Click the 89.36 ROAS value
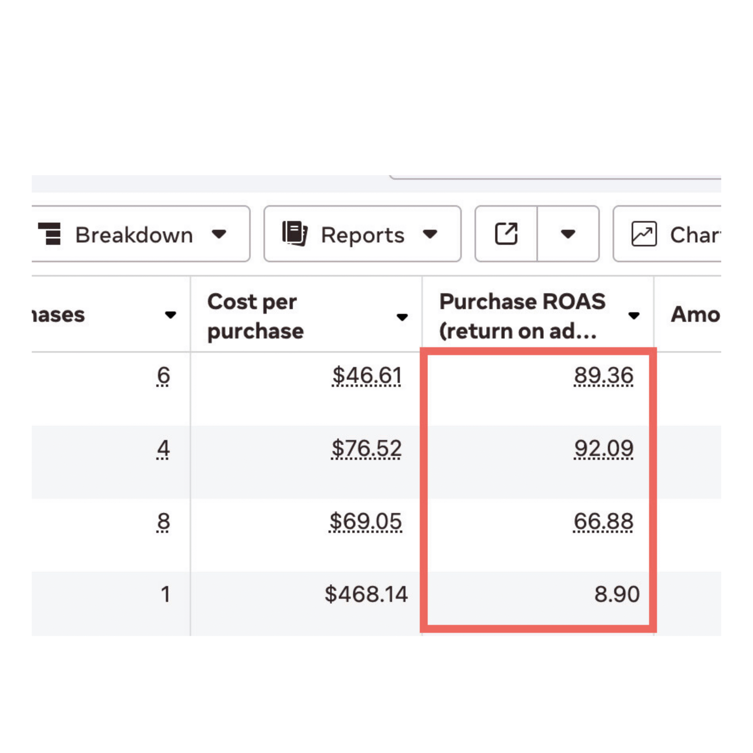The height and width of the screenshot is (753, 753). (603, 375)
